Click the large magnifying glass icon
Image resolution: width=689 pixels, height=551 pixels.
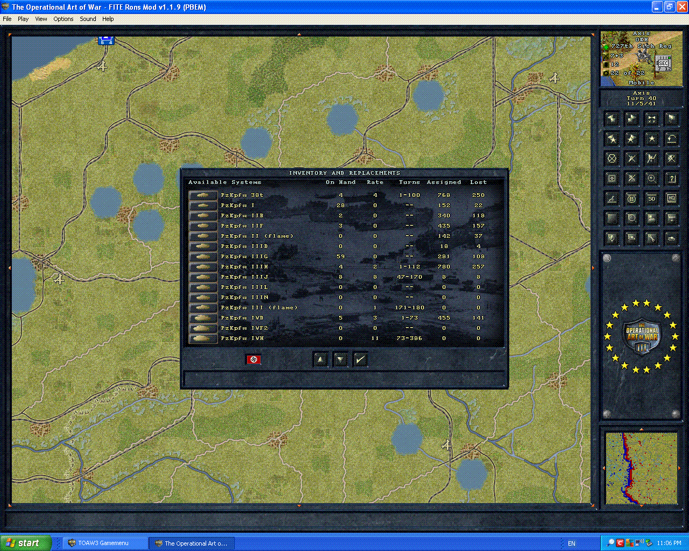pos(631,218)
